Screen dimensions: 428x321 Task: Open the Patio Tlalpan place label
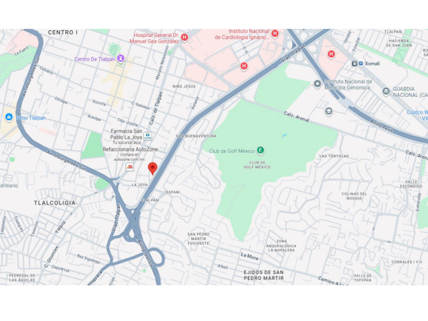coord(31,118)
